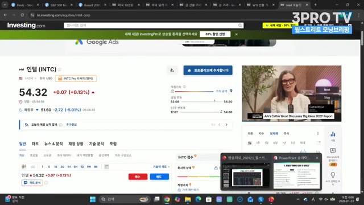The image size is (364, 205).
Task: Click the info icon beside fair value label
Action: (184, 87)
